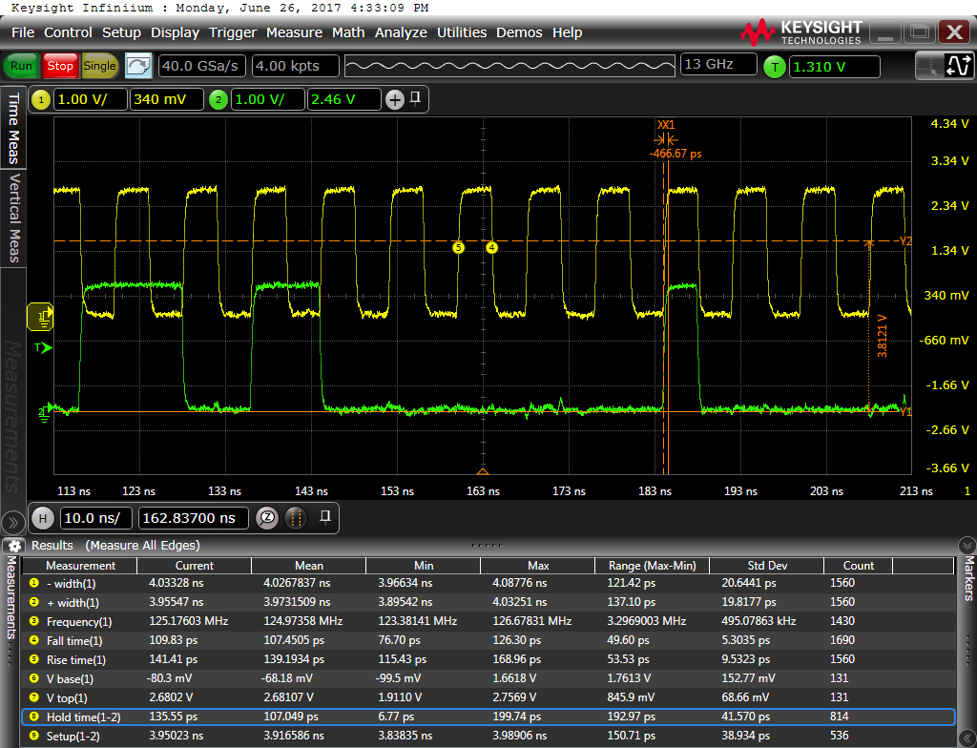
Task: Click the 13 GHz bandwidth field
Action: tap(719, 65)
